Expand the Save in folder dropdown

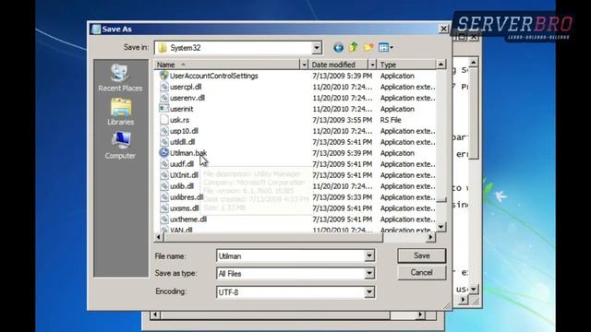tap(317, 48)
